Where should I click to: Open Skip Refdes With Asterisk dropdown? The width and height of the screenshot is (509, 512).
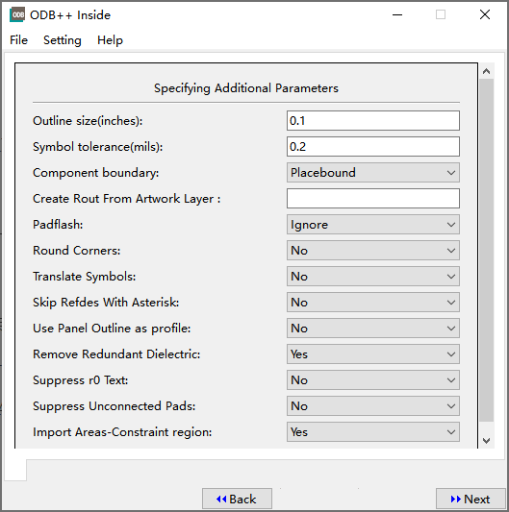click(x=373, y=303)
